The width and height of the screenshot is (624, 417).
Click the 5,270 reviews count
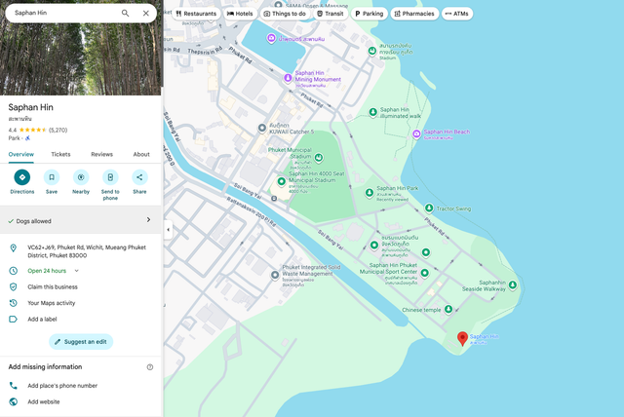click(58, 130)
